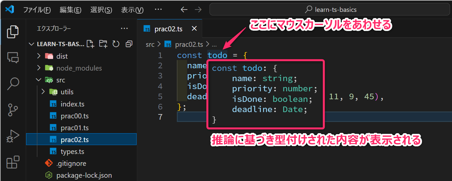Collapse the src folder

[x=60, y=80]
